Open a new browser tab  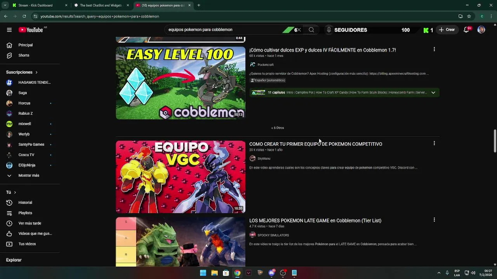coord(199,5)
